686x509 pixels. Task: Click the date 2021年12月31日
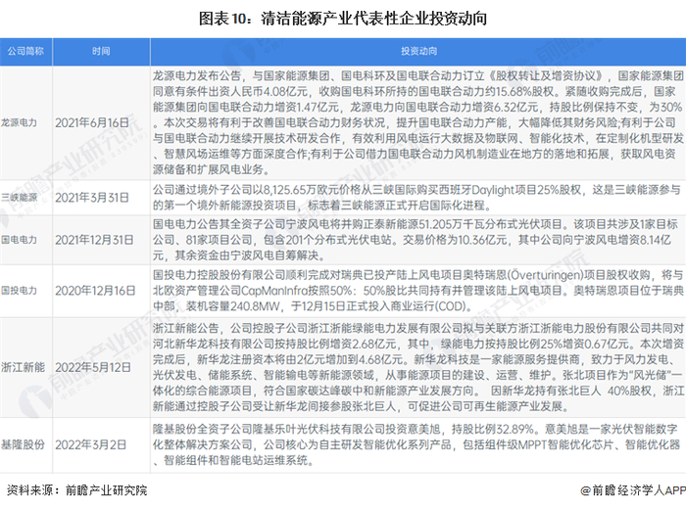pos(94,240)
